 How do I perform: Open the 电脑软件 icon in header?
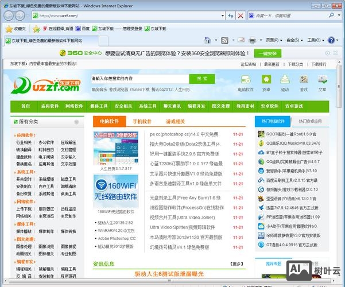point(246,79)
